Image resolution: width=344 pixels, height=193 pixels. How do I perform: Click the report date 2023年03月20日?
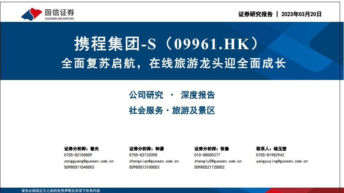pyautogui.click(x=301, y=14)
